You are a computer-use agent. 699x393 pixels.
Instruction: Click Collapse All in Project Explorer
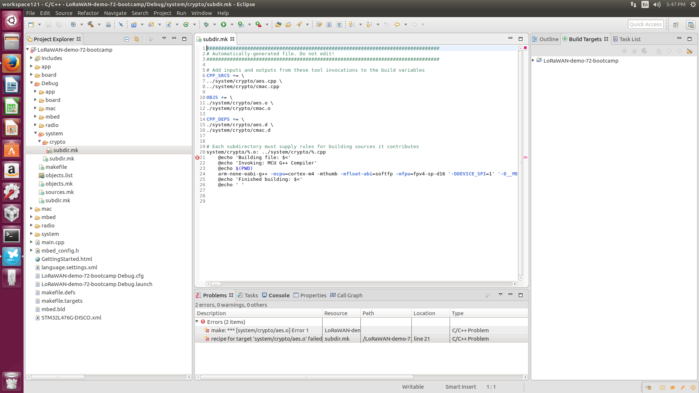pyautogui.click(x=126, y=39)
